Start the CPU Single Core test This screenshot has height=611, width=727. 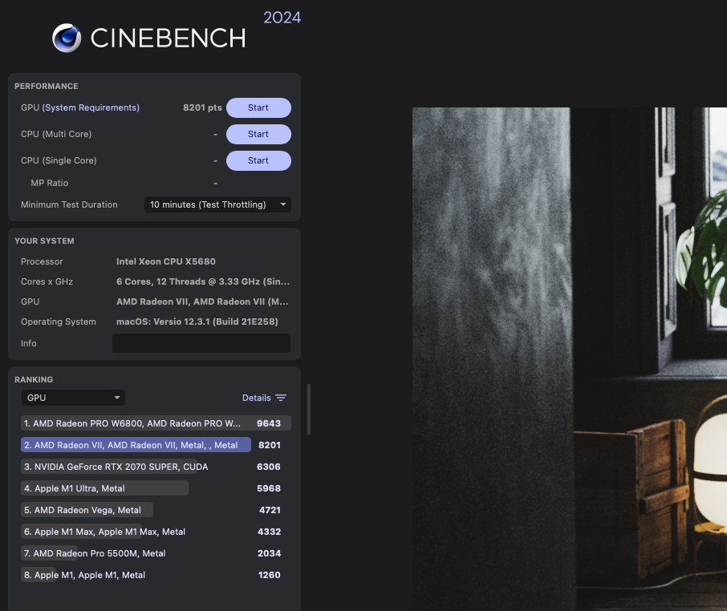click(x=258, y=160)
